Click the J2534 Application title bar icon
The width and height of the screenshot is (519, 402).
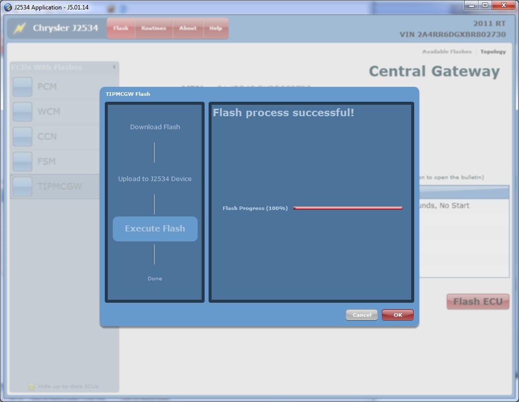click(x=7, y=7)
